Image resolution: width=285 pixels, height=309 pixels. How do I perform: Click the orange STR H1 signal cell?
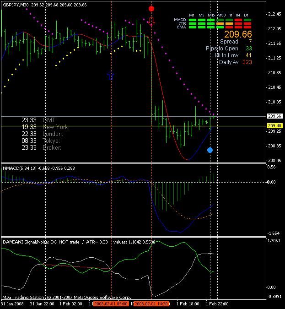(x=229, y=24)
